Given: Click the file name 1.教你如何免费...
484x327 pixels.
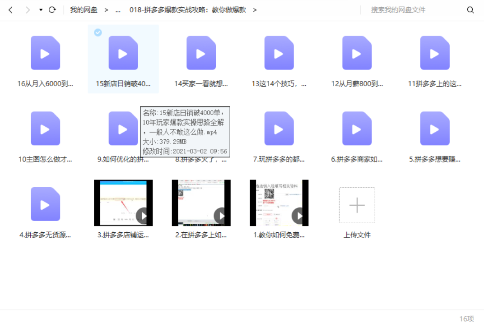Looking at the screenshot, I should pos(279,235).
